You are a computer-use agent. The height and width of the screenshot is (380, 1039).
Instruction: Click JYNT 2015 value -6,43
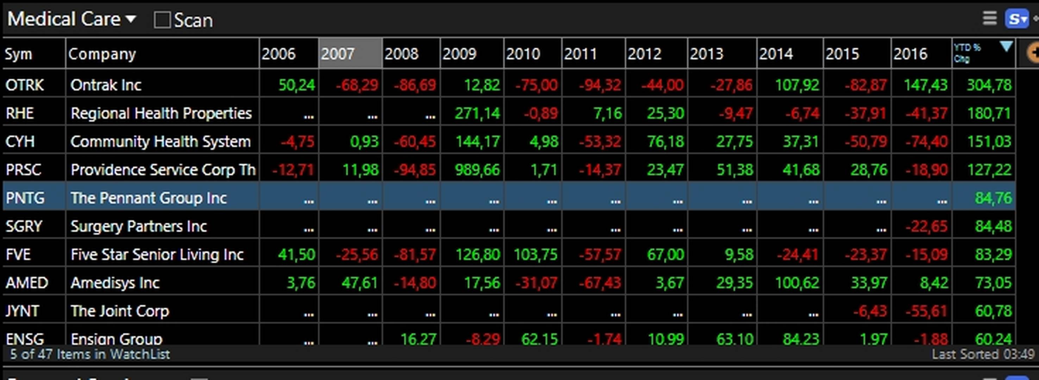point(870,311)
